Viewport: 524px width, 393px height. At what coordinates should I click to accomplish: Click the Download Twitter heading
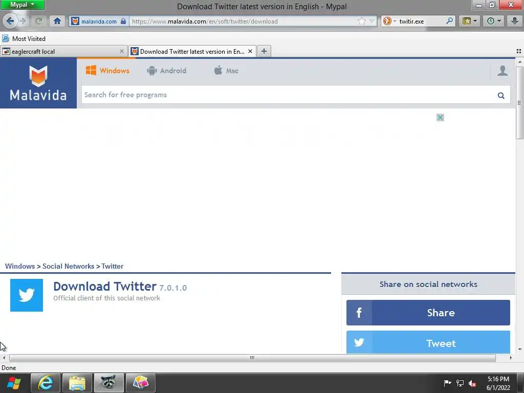tap(104, 287)
